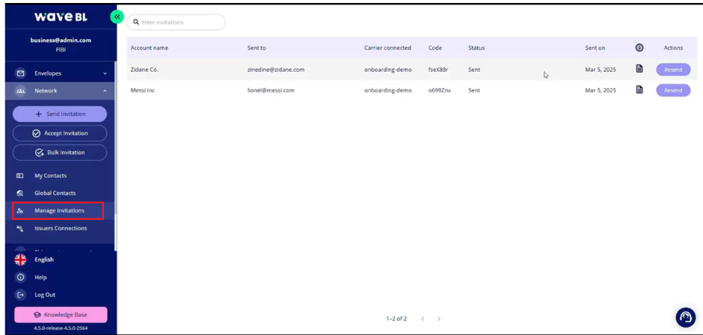Click the search magnifier icon

(x=136, y=22)
